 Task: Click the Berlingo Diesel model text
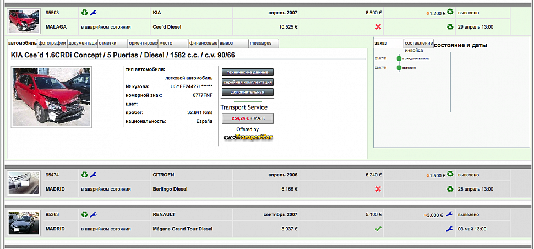[x=170, y=189]
